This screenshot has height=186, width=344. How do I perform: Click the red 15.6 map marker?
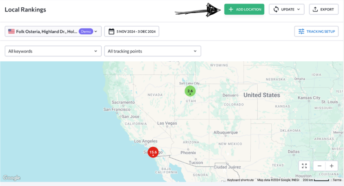(x=153, y=152)
